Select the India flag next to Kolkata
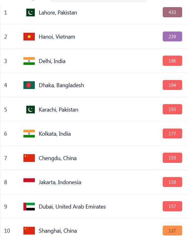 pyautogui.click(x=29, y=134)
